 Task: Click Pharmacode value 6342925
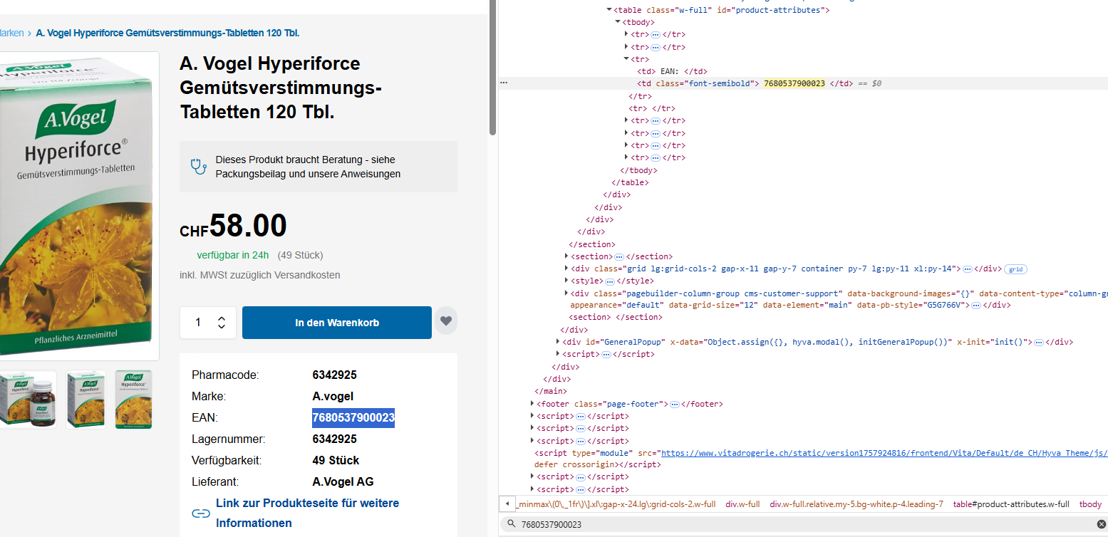tap(335, 375)
